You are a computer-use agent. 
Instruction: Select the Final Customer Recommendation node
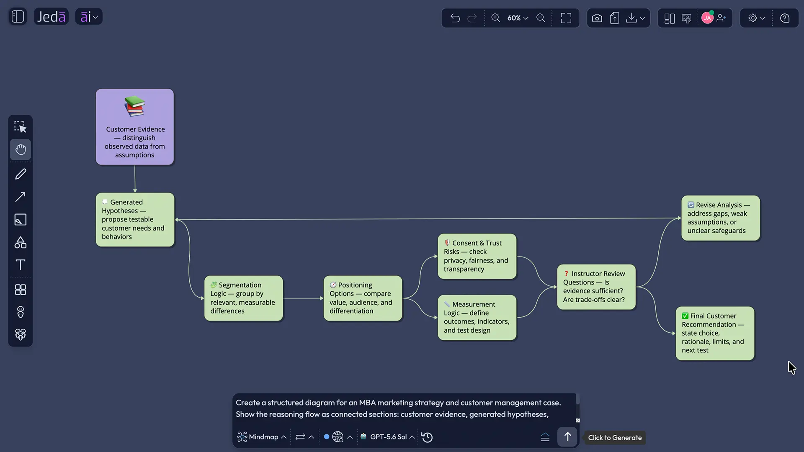pos(715,333)
